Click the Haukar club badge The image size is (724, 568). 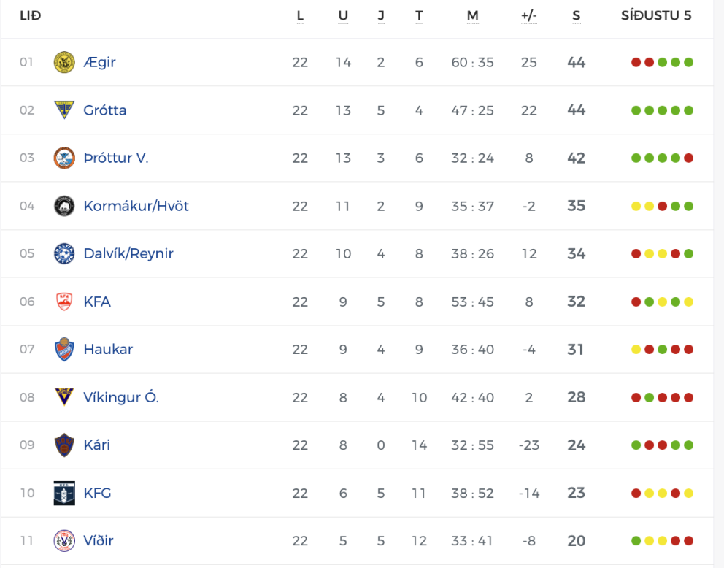point(64,349)
